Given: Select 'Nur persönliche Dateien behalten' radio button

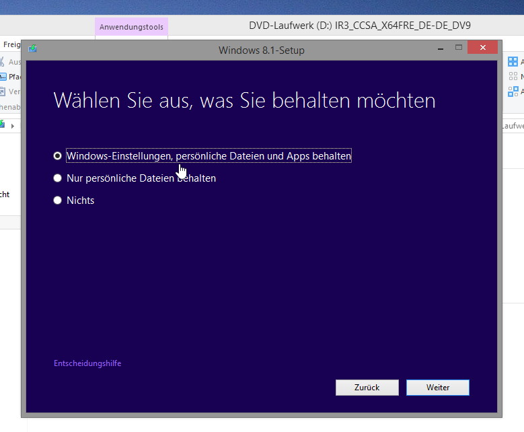Looking at the screenshot, I should coord(57,178).
